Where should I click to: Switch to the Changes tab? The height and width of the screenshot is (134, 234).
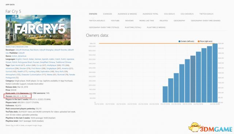point(107,14)
